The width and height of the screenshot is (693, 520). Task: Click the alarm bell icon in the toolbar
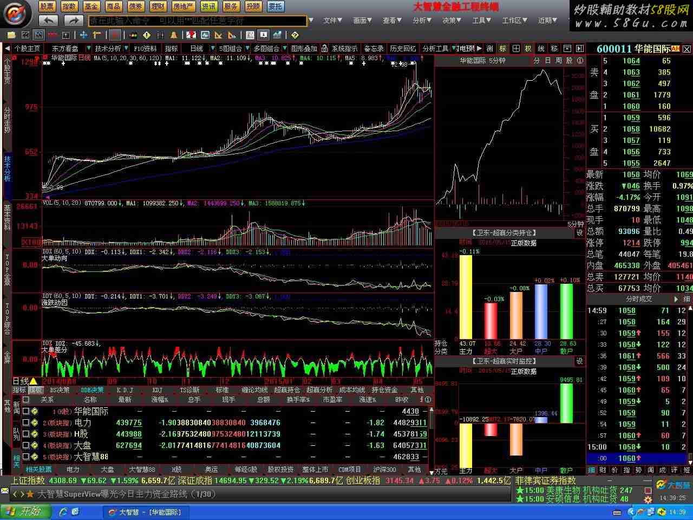click(173, 35)
